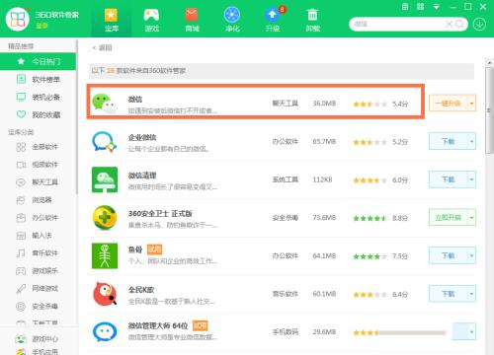
Task: Clear the search box with the X icon
Action: click(x=449, y=24)
